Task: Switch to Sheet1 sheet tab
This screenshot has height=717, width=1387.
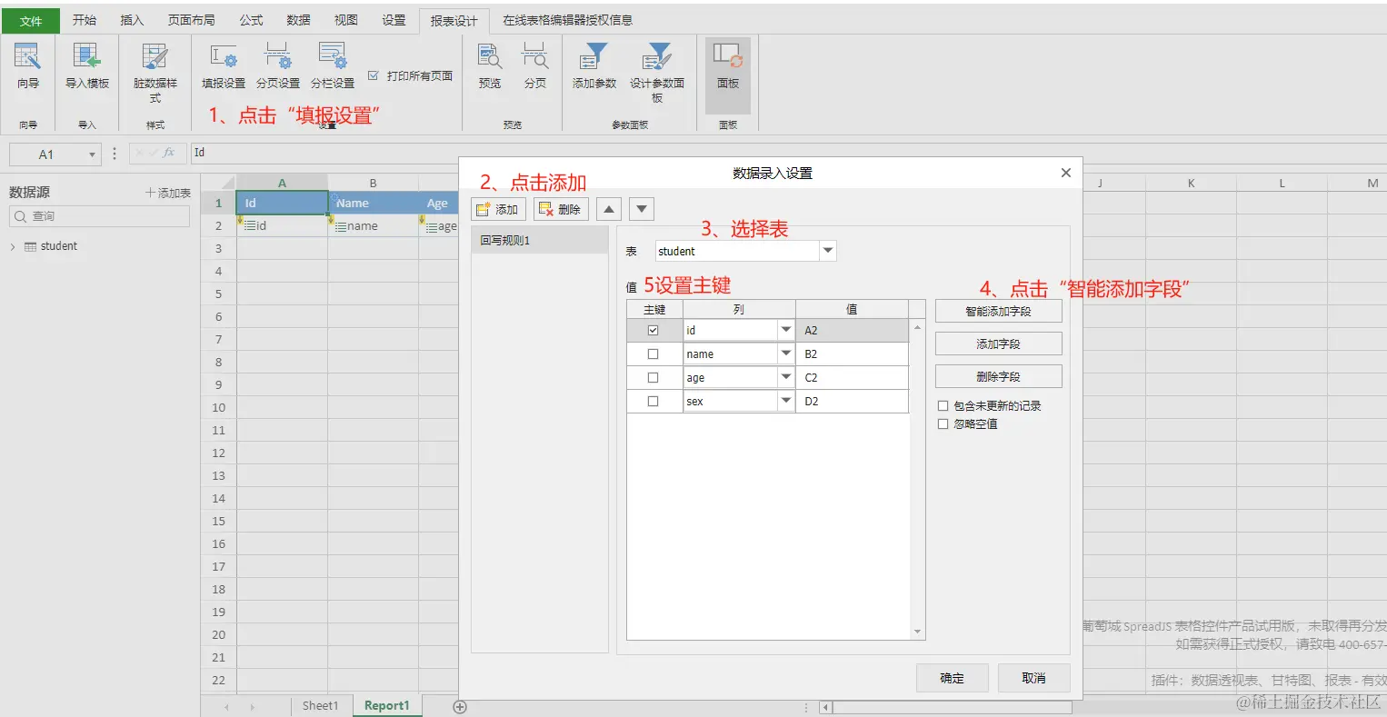Action: click(320, 706)
